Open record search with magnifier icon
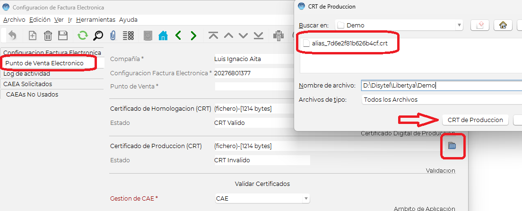Screen dimensions: 522x211 (x=98, y=35)
